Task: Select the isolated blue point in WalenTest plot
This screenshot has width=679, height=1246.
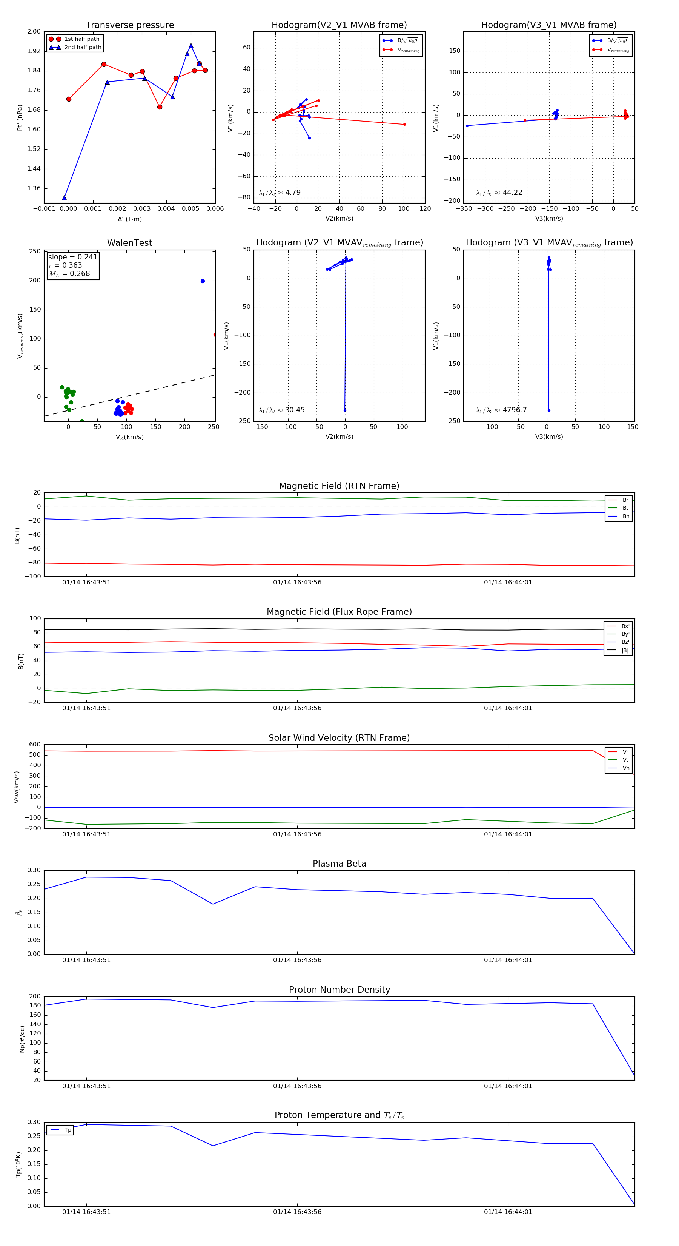Action: (x=203, y=281)
